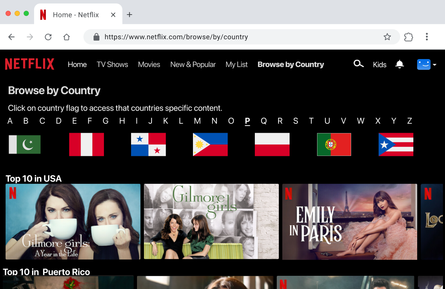445x289 pixels.
Task: Select the Poland flag
Action: pos(272,144)
